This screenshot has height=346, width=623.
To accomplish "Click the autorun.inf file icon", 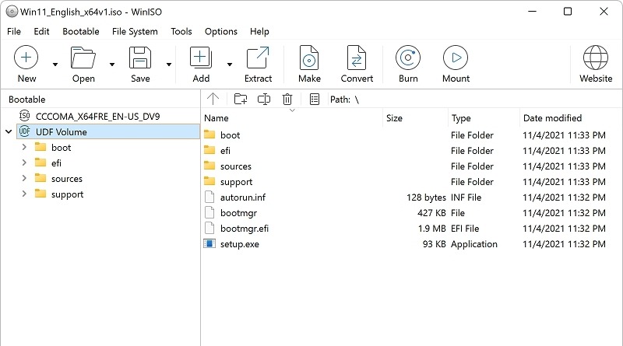I will pyautogui.click(x=209, y=197).
